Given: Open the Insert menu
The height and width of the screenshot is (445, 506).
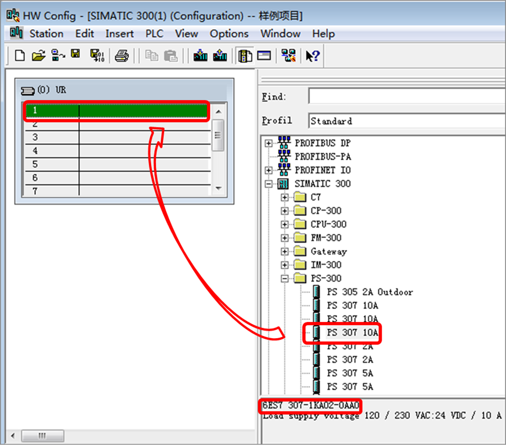Looking at the screenshot, I should point(119,34).
